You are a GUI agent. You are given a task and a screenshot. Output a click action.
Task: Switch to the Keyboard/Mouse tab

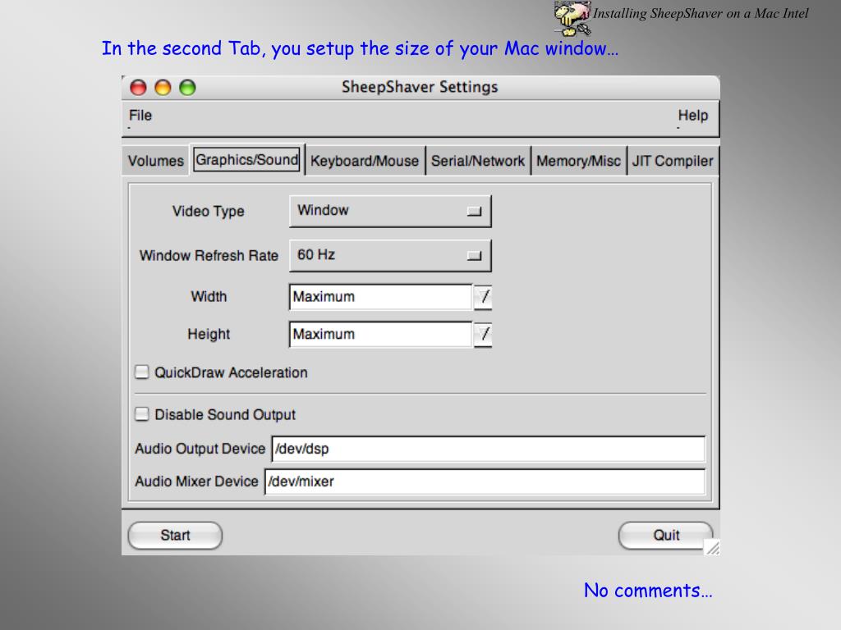[365, 161]
